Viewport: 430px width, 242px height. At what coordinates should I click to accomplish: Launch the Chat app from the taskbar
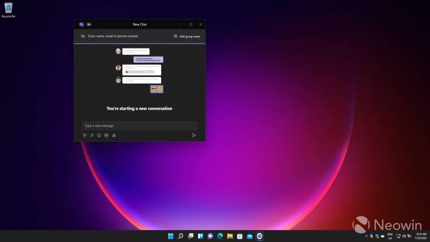click(210, 236)
